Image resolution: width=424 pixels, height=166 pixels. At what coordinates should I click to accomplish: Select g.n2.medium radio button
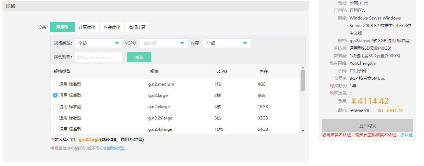(x=55, y=84)
